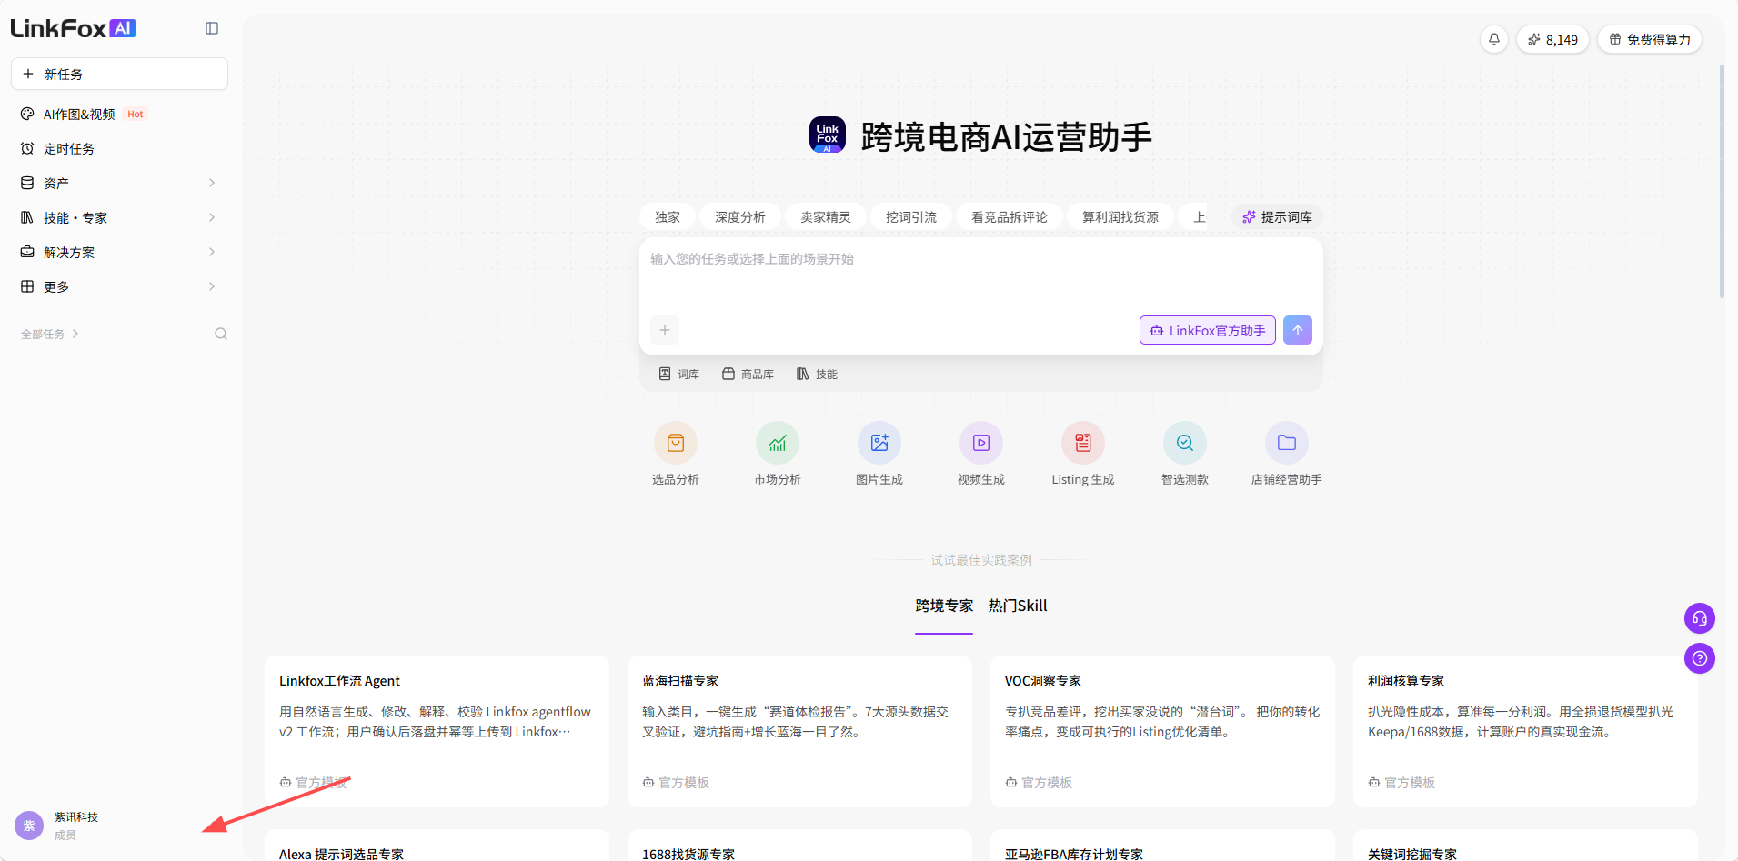Expand the 解决方案 sidebar section
The image size is (1738, 861).
tap(119, 252)
